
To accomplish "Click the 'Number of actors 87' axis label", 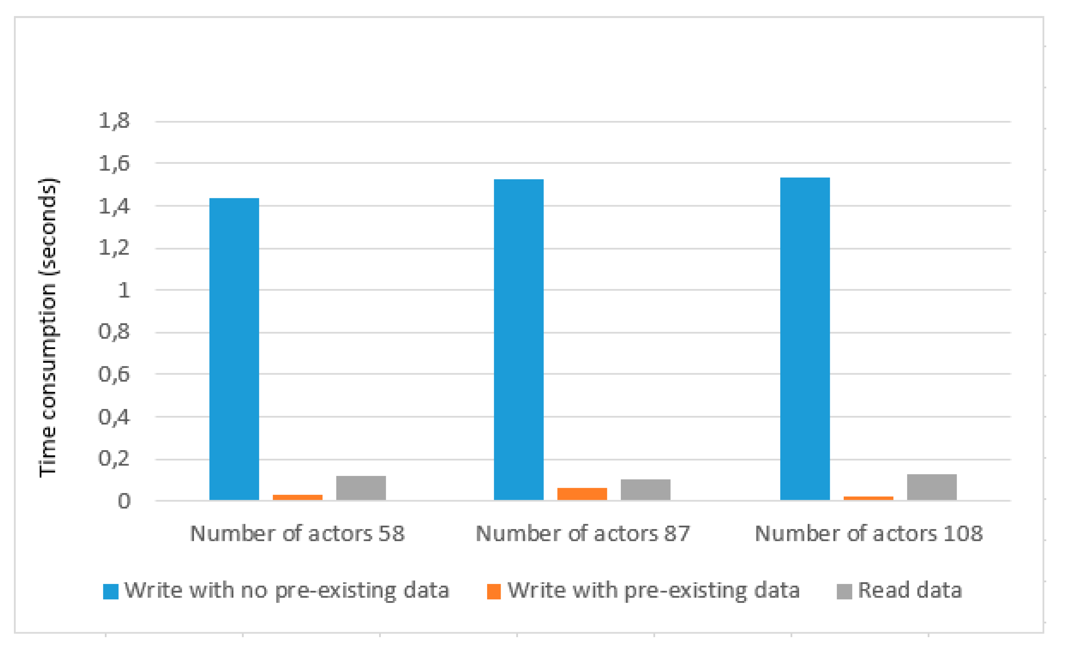I will click(x=583, y=533).
